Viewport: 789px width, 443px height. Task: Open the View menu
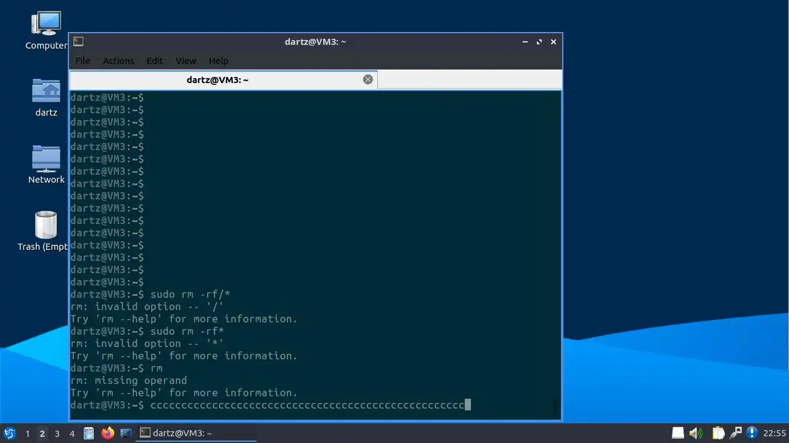(186, 61)
